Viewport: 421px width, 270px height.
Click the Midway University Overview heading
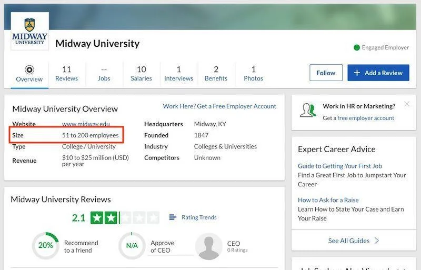coord(65,109)
